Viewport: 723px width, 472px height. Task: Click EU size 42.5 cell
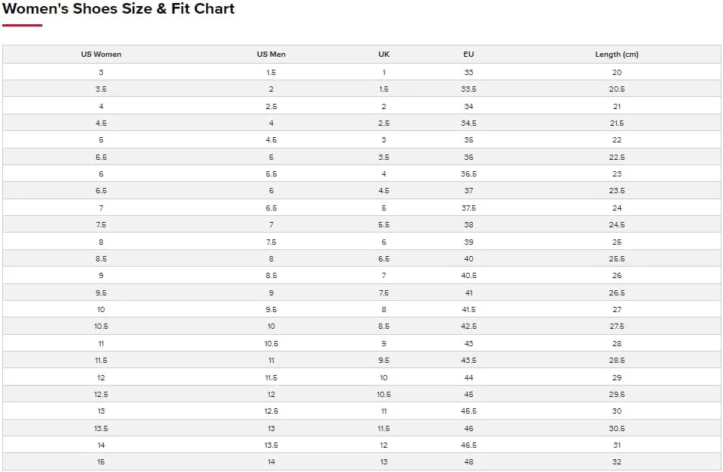(468, 327)
